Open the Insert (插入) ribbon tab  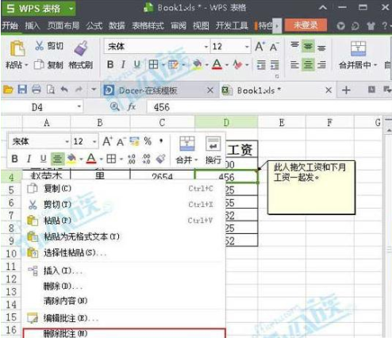click(x=33, y=25)
